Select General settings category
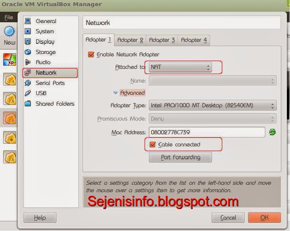The image size is (290, 231). pos(50,21)
